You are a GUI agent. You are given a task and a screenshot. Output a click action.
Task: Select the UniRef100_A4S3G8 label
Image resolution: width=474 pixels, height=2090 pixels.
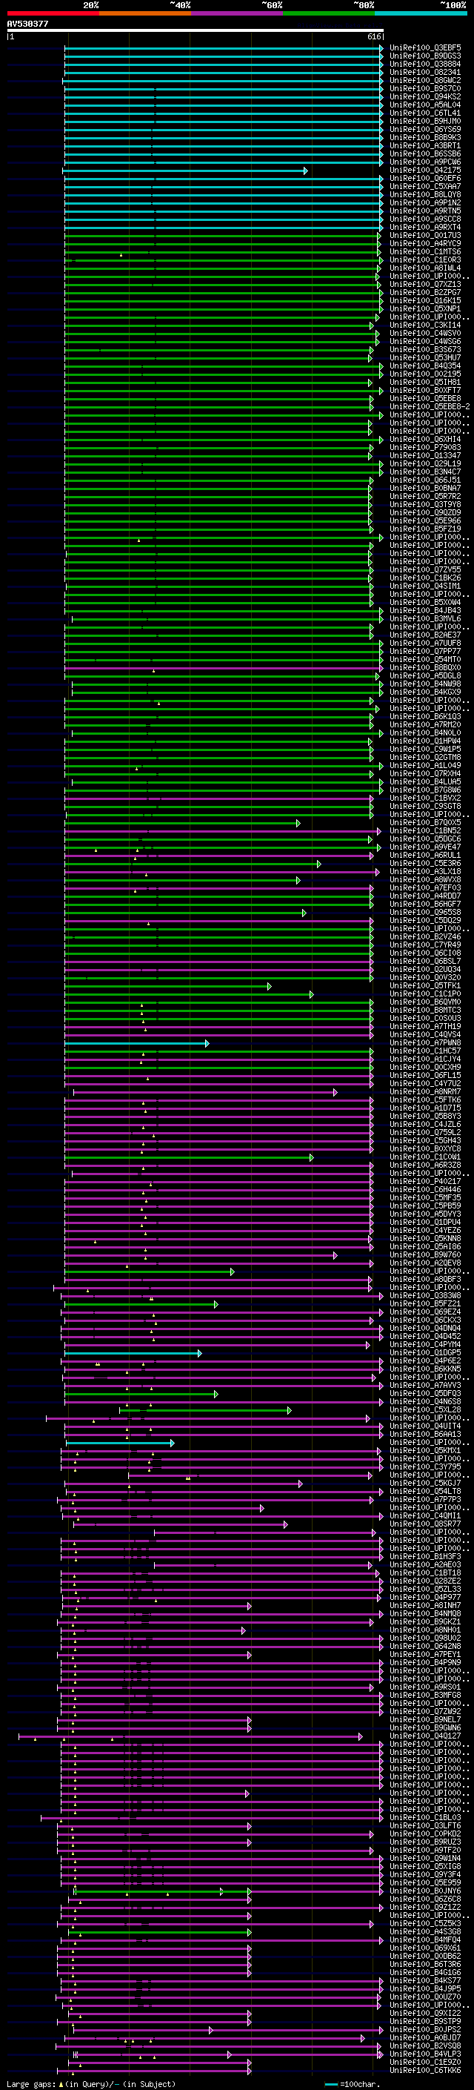tap(425, 1932)
